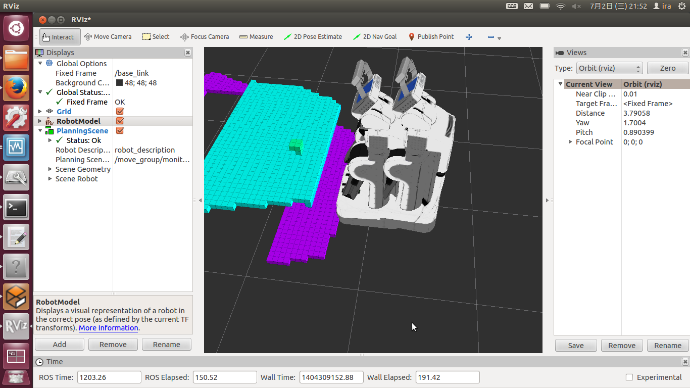Click the minus remove-tool icon

pos(490,37)
